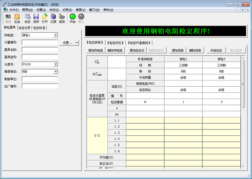Click the reading row label 1.6
Screen dimensions: 252x179
117,151
